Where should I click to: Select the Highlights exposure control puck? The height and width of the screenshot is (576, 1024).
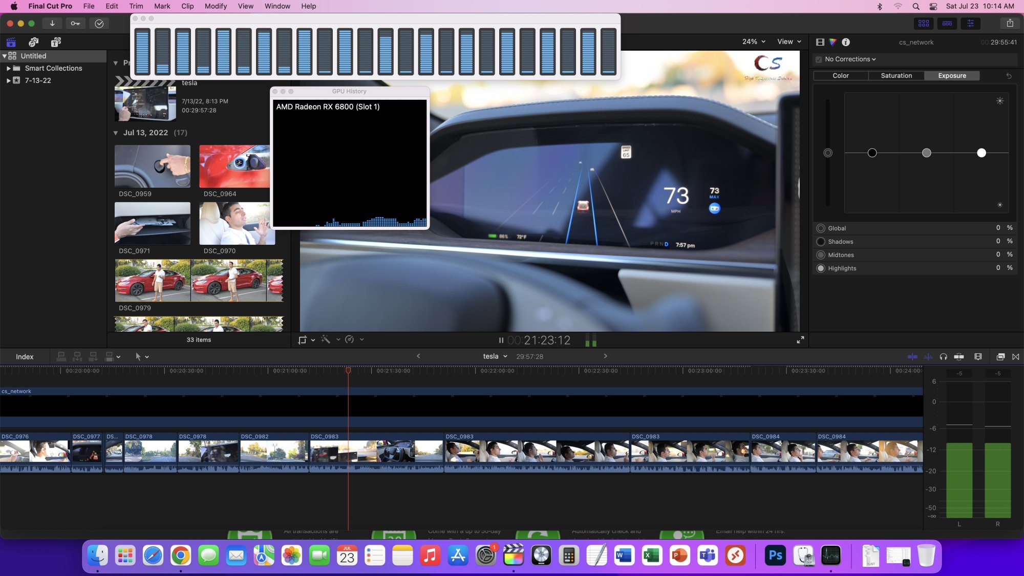click(x=981, y=153)
